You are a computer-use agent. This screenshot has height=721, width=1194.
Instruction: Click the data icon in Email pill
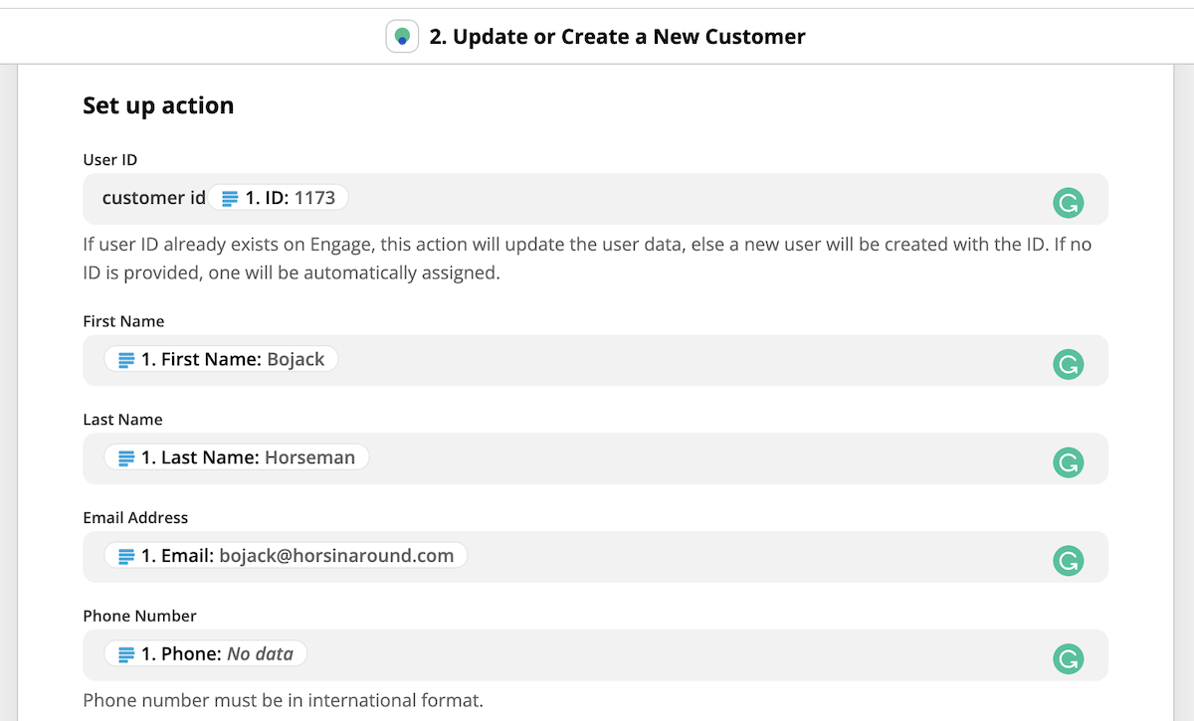tap(126, 557)
